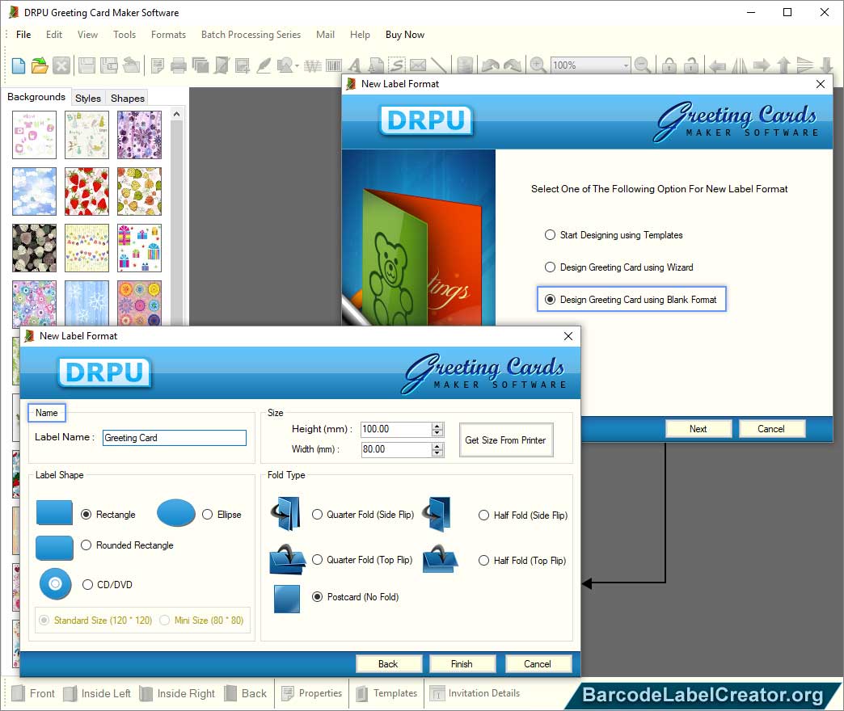Click Back button in the front dialog
This screenshot has width=844, height=711.
coord(388,664)
